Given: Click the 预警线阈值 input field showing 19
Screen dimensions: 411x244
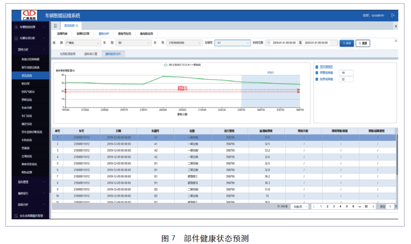Looking at the screenshot, I should point(346,73).
